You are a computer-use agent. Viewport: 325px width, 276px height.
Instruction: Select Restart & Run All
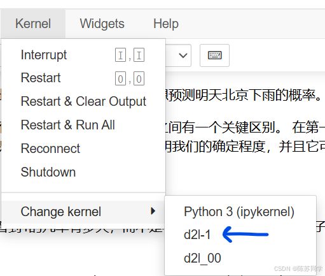[x=83, y=125]
